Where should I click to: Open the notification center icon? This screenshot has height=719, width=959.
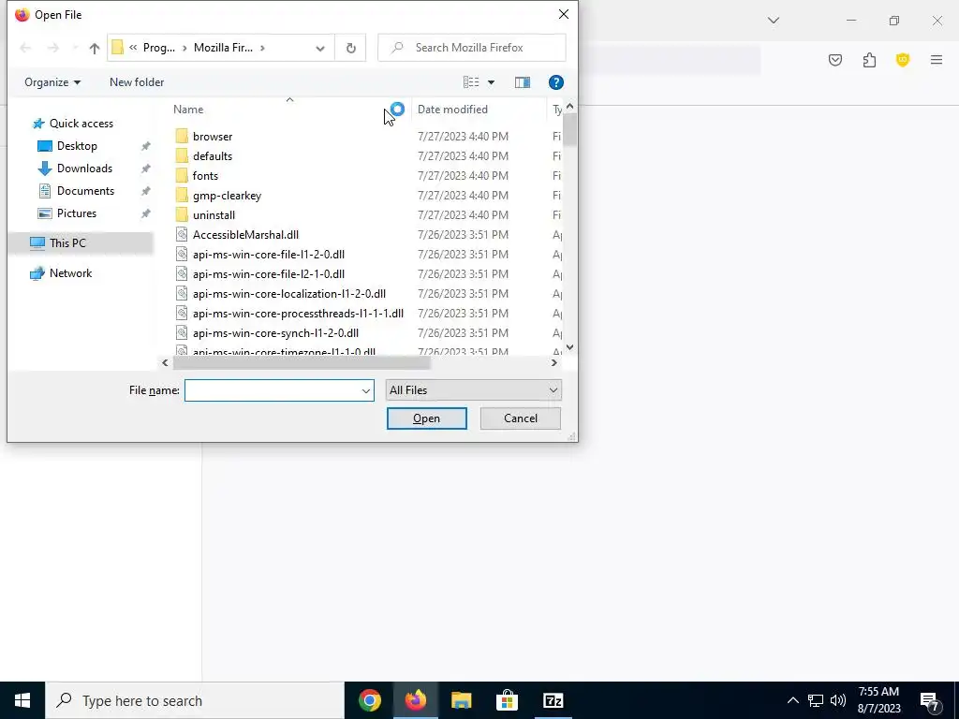point(930,701)
